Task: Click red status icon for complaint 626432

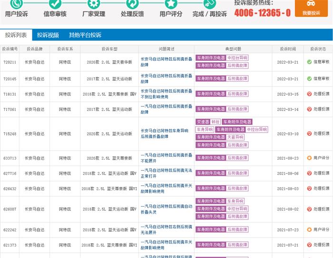Action: (309, 189)
